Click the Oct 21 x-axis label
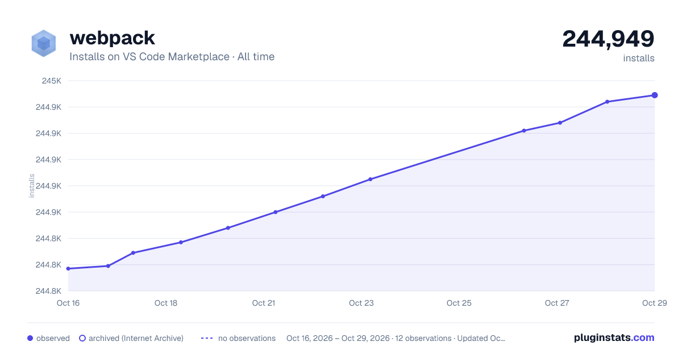Viewport: 682px width, 358px height. pos(264,303)
